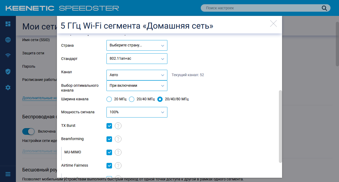339x182 pixels.
Task: Select 20 МГц channel width
Action: click(109, 99)
